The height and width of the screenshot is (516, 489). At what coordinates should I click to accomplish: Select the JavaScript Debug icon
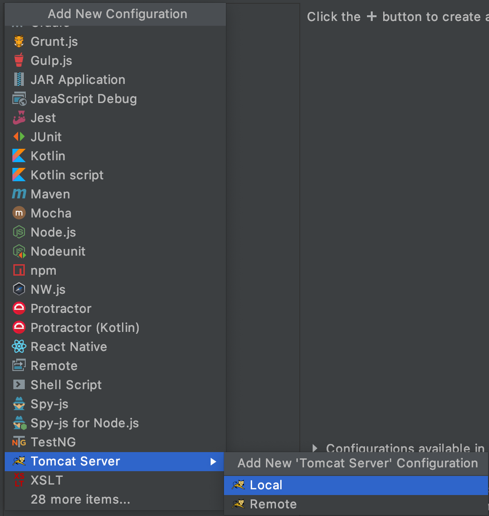coord(18,99)
